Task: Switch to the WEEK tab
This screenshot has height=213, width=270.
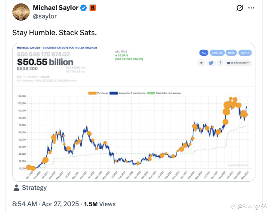Action: click(x=231, y=53)
